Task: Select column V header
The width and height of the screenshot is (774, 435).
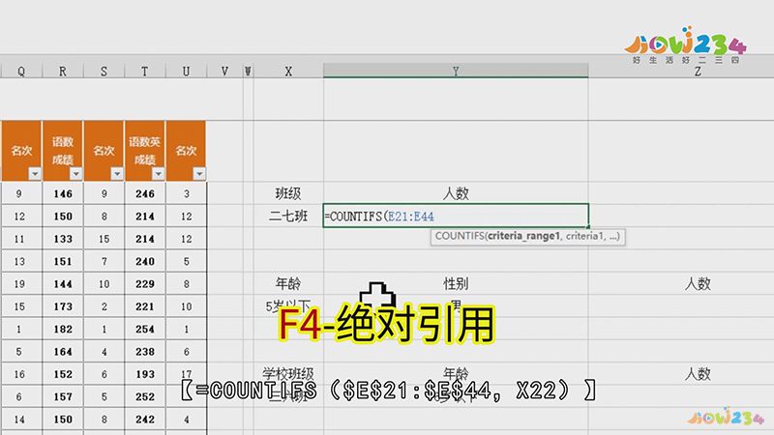Action: click(224, 72)
